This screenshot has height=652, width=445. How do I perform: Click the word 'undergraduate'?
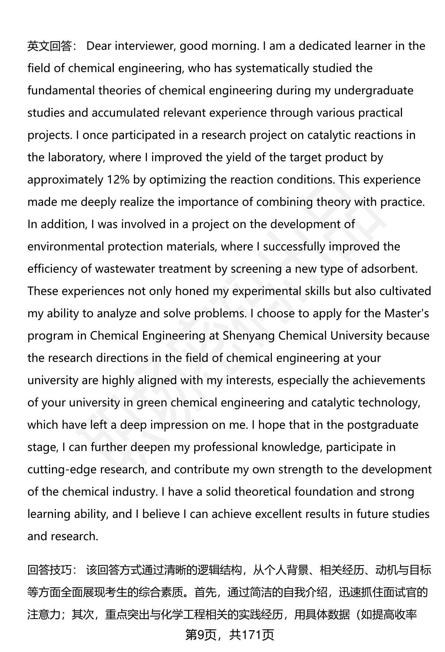coord(373,91)
